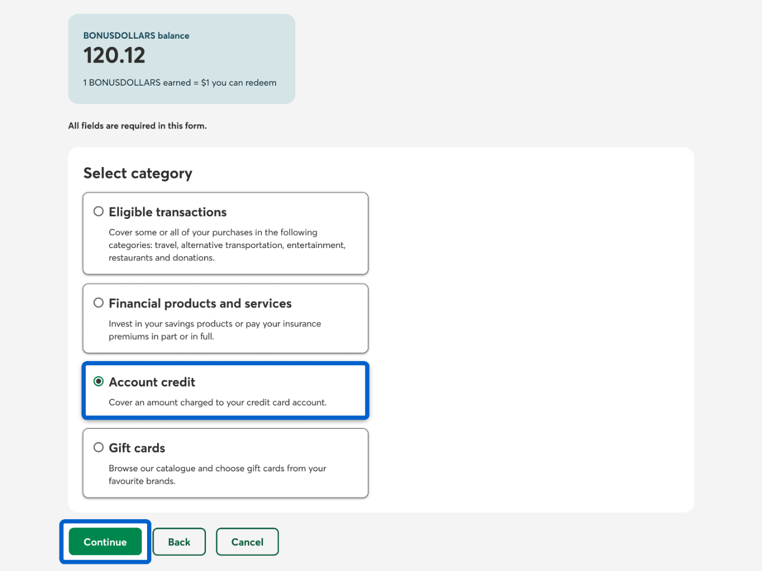Select the Eligible transactions radio button
Screen dimensions: 762x571
(x=99, y=212)
